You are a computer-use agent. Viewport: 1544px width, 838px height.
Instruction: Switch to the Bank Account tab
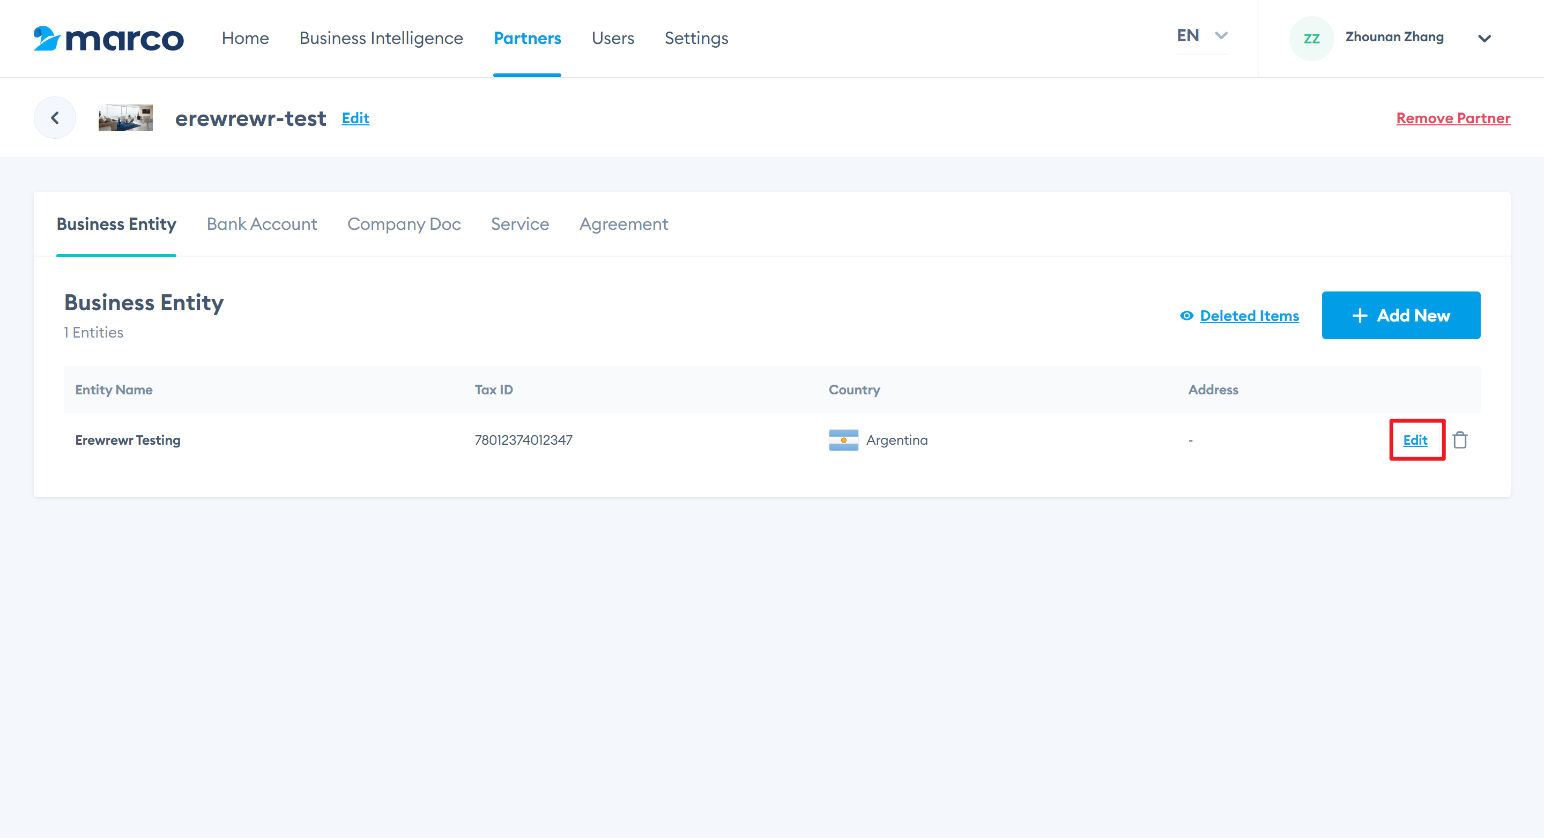tap(261, 224)
